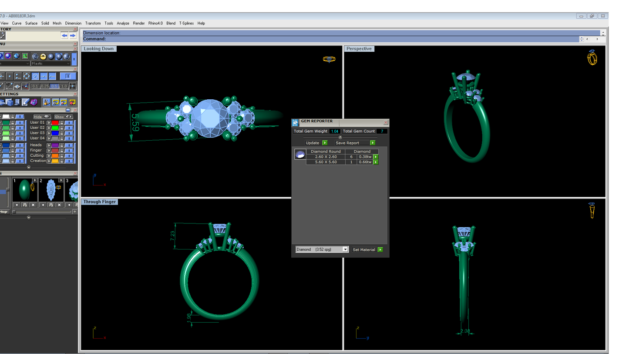Image resolution: width=629 pixels, height=354 pixels.
Task: Click green arrow next to 0.38tw
Action: [x=376, y=157]
